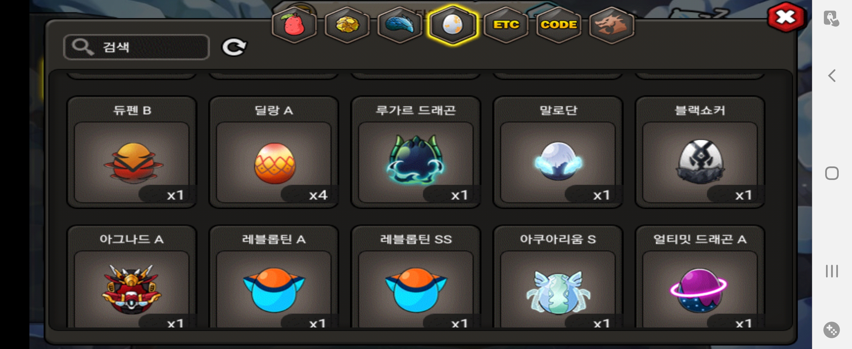The image size is (852, 349).
Task: Pick the 말로단 egg item
Action: pos(558,152)
